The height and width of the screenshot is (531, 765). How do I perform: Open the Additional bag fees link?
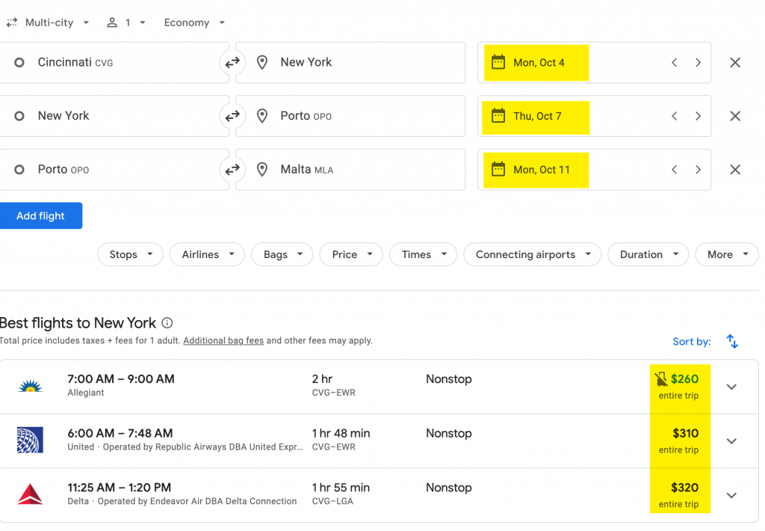pyautogui.click(x=223, y=340)
